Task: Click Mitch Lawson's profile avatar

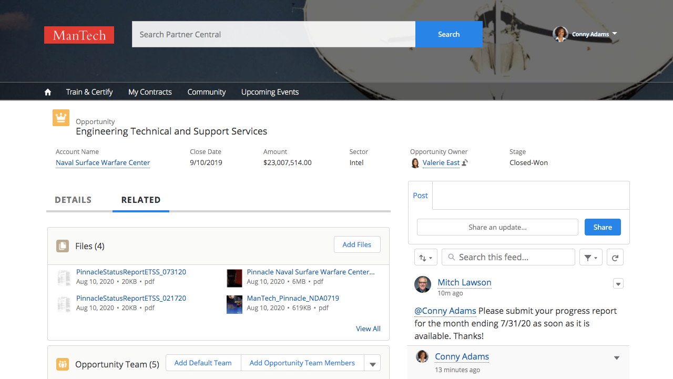Action: (x=422, y=284)
